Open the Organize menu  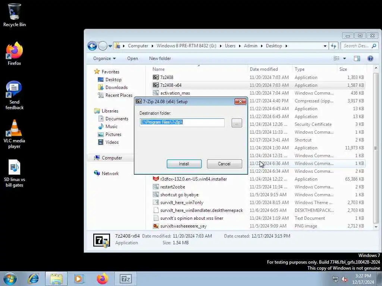(x=104, y=58)
